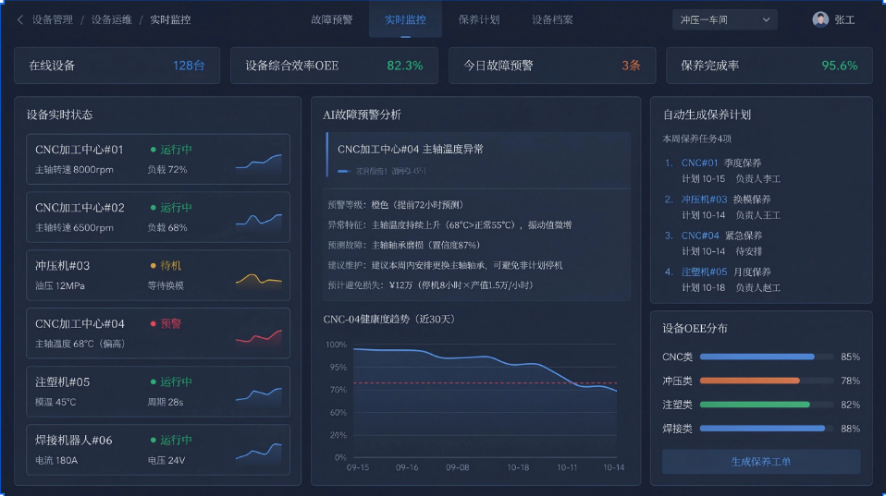
Task: Click 主轴转速 8000rpm value
Action: click(x=74, y=170)
